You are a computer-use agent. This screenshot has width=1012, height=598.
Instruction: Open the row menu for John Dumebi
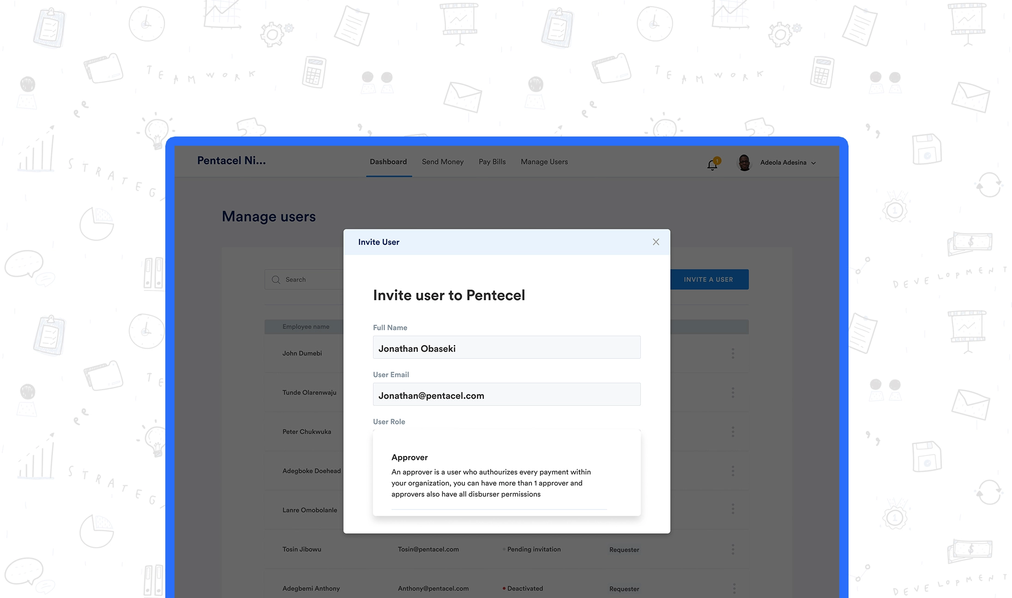pos(733,354)
